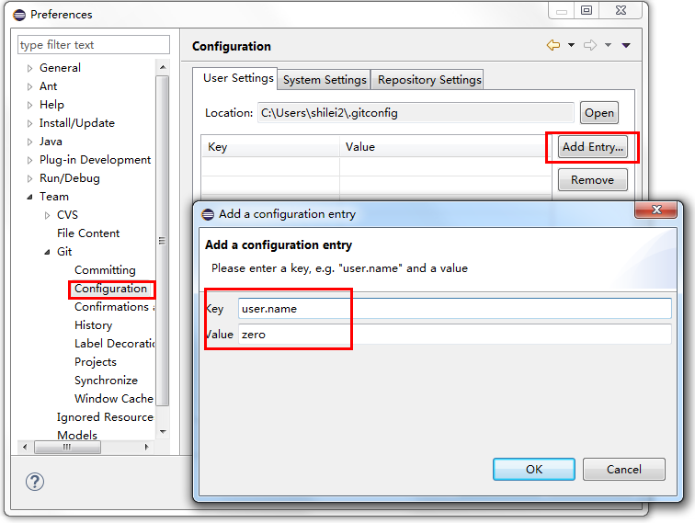
Task: Select Plug-in Development in the tree
Action: [96, 160]
